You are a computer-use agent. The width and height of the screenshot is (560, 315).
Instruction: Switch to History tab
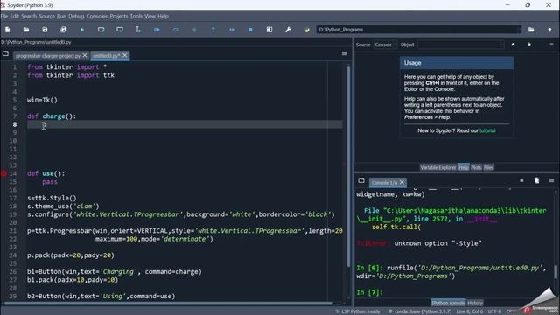tap(475, 303)
